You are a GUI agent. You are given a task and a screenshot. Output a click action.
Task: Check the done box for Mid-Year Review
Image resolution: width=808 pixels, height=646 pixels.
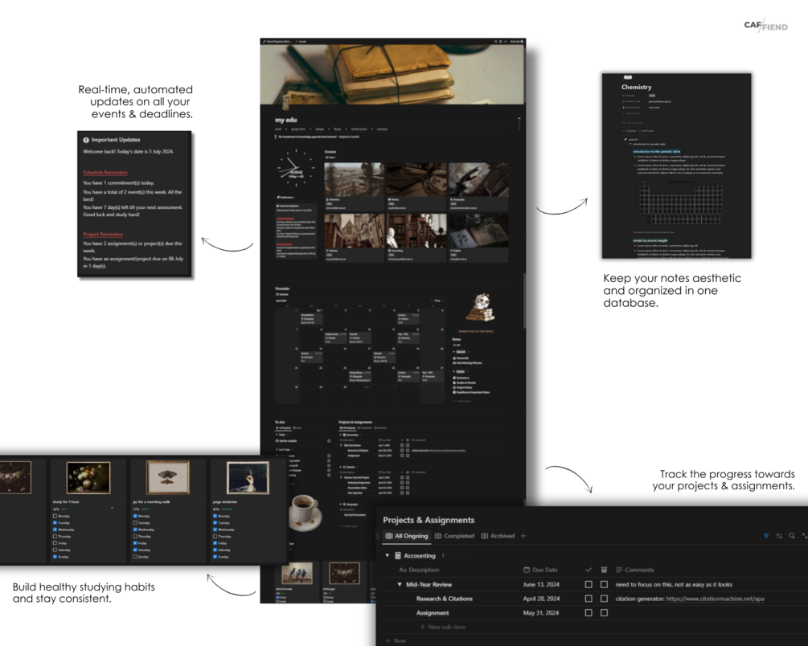tap(589, 584)
